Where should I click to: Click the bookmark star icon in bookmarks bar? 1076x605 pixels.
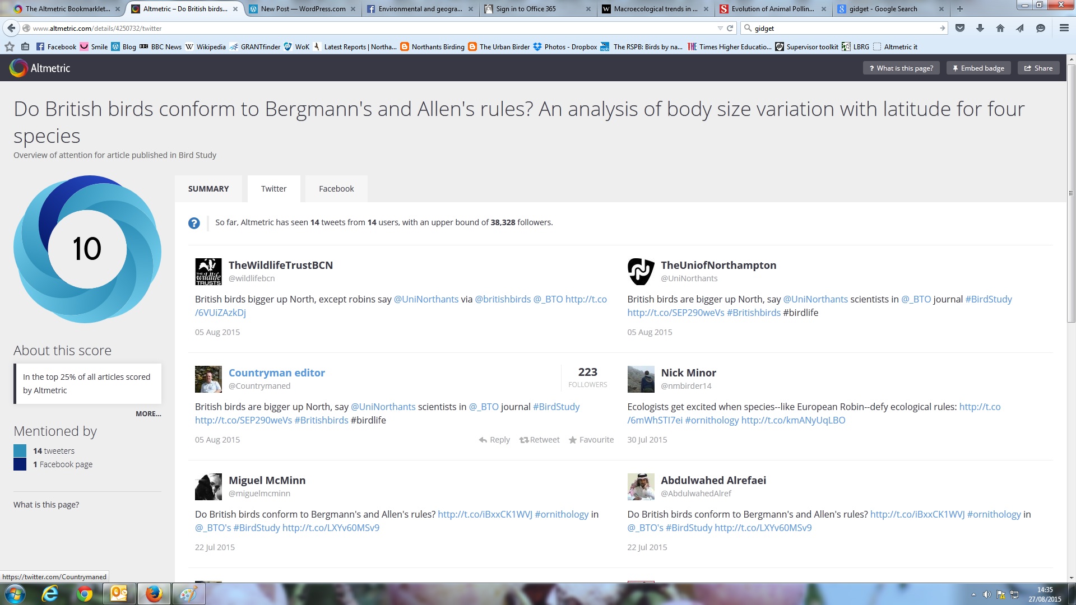[10, 46]
